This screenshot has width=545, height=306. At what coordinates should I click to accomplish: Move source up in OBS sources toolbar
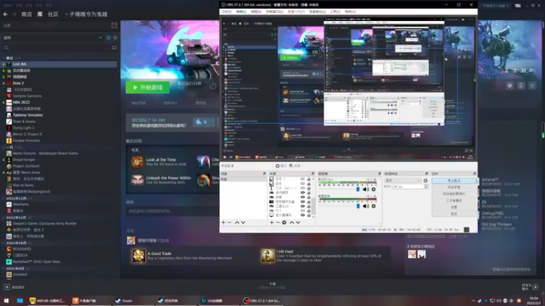[x=292, y=222]
